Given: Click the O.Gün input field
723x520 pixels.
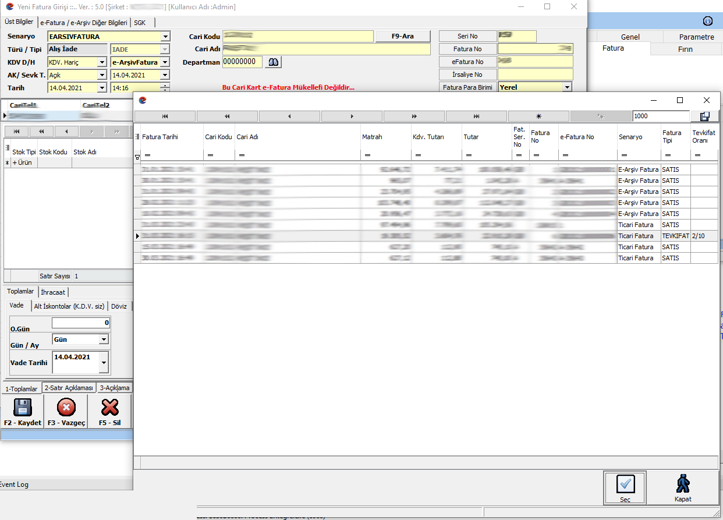Looking at the screenshot, I should 81,323.
